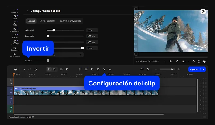Switch to Rastreo de movimiento tab
This screenshot has width=215, height=125.
point(70,21)
